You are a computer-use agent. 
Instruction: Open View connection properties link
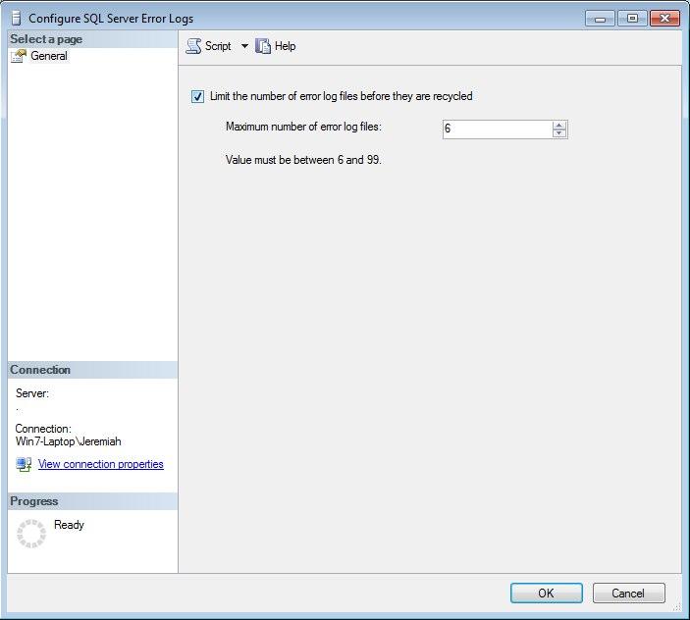101,464
